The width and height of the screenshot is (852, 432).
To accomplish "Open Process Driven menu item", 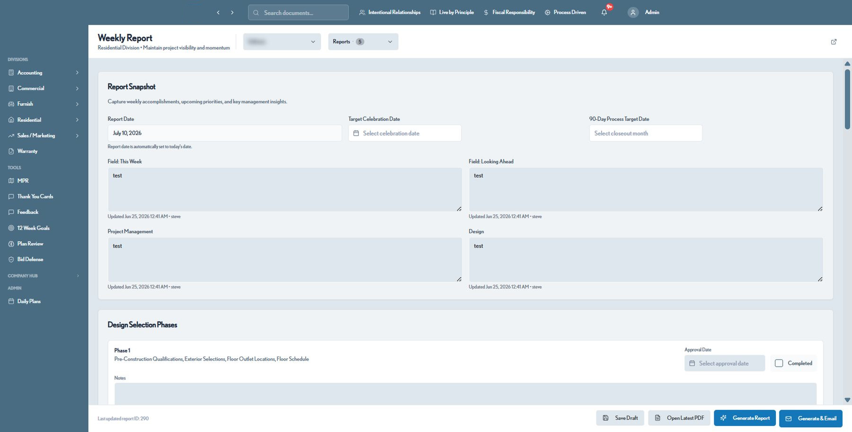I will point(565,12).
